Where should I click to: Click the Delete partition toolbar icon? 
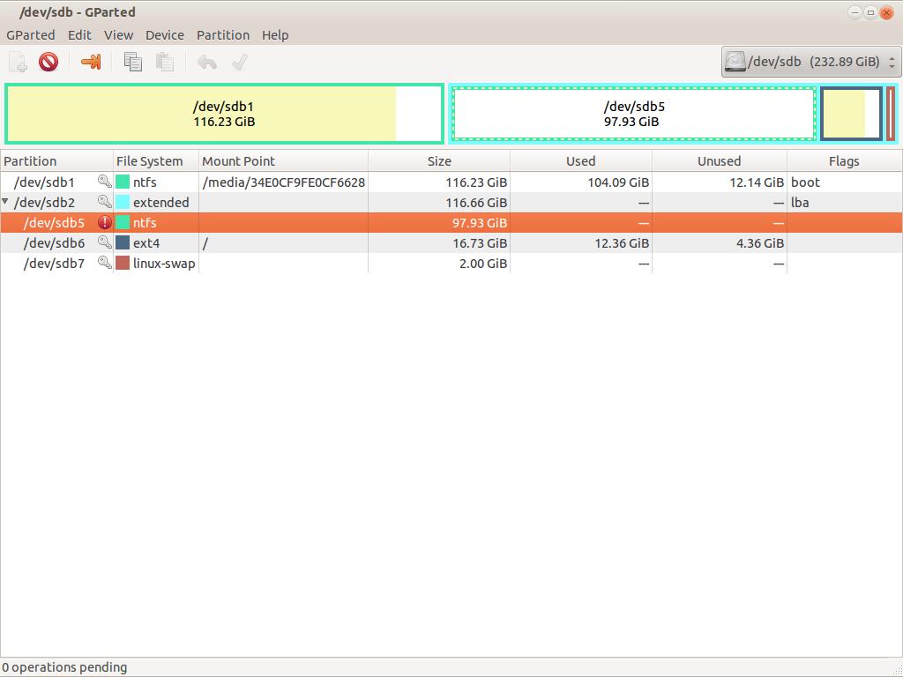(x=49, y=62)
